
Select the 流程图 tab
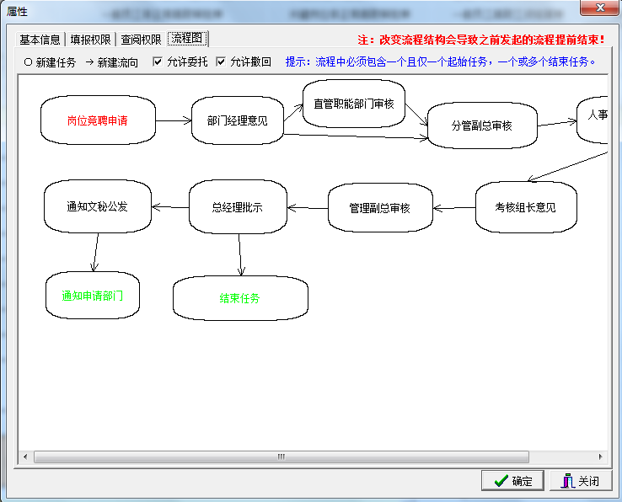coord(187,38)
